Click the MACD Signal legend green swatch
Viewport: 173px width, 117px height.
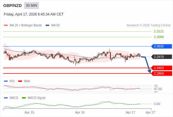(24, 98)
